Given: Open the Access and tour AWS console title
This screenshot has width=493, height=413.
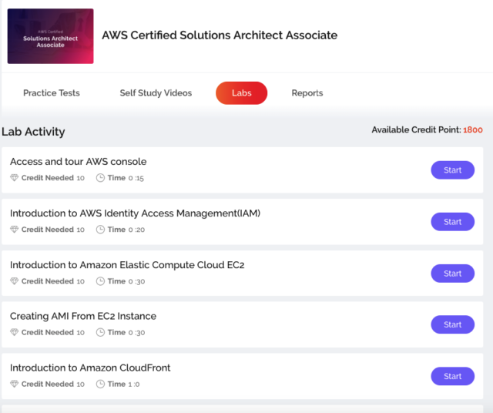Looking at the screenshot, I should click(79, 161).
